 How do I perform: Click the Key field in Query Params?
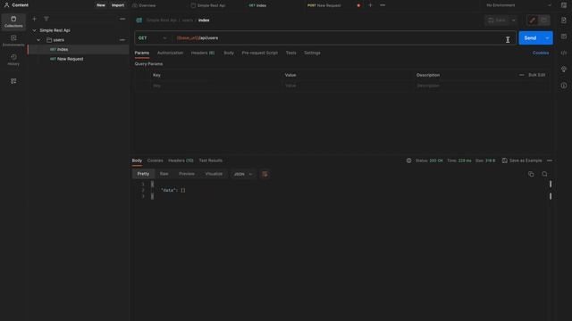[x=215, y=86]
